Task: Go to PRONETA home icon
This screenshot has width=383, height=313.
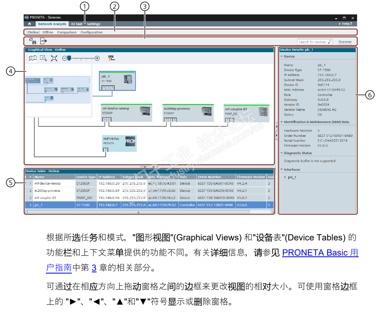Action: pyautogui.click(x=30, y=24)
